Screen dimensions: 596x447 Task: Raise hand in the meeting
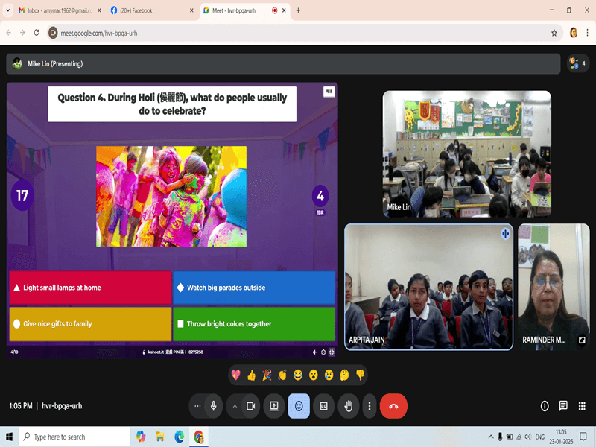[348, 406]
